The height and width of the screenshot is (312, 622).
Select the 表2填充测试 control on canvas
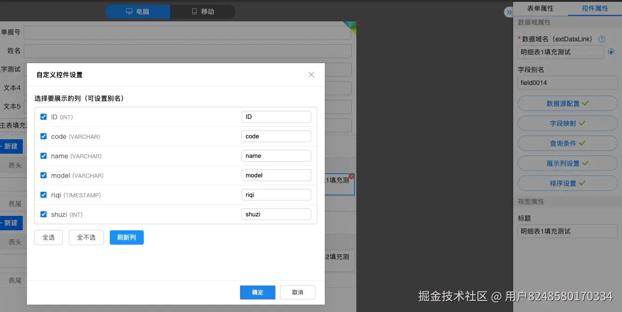coord(340,261)
